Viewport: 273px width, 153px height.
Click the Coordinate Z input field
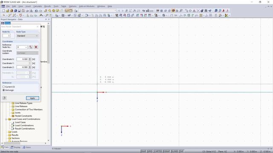coord(23,67)
